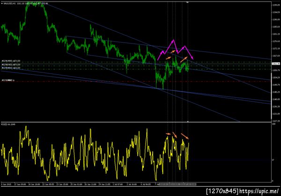Click the '17 Jun 09:00' time axis label
This screenshot has height=196, width=281.
20,184
